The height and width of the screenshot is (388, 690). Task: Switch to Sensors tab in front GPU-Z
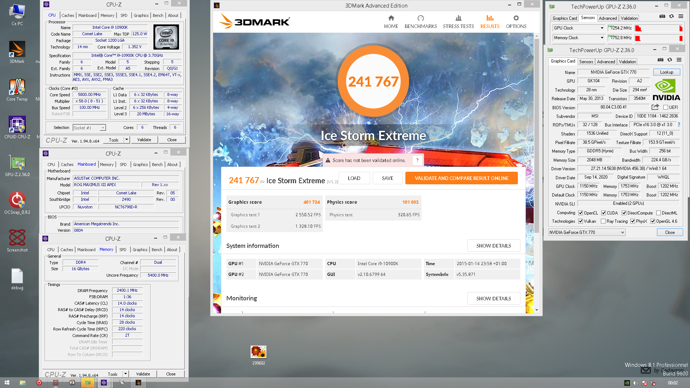586,61
